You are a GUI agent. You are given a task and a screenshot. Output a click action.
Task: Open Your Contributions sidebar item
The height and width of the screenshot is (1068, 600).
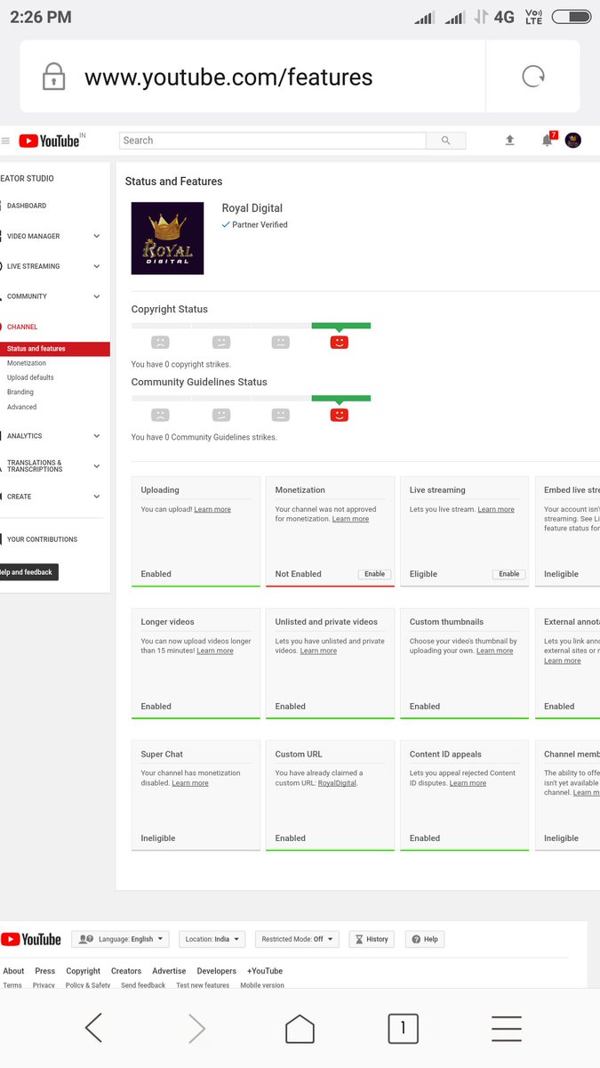(x=42, y=539)
